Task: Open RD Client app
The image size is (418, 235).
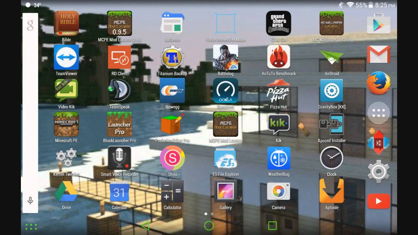Action: [120, 57]
